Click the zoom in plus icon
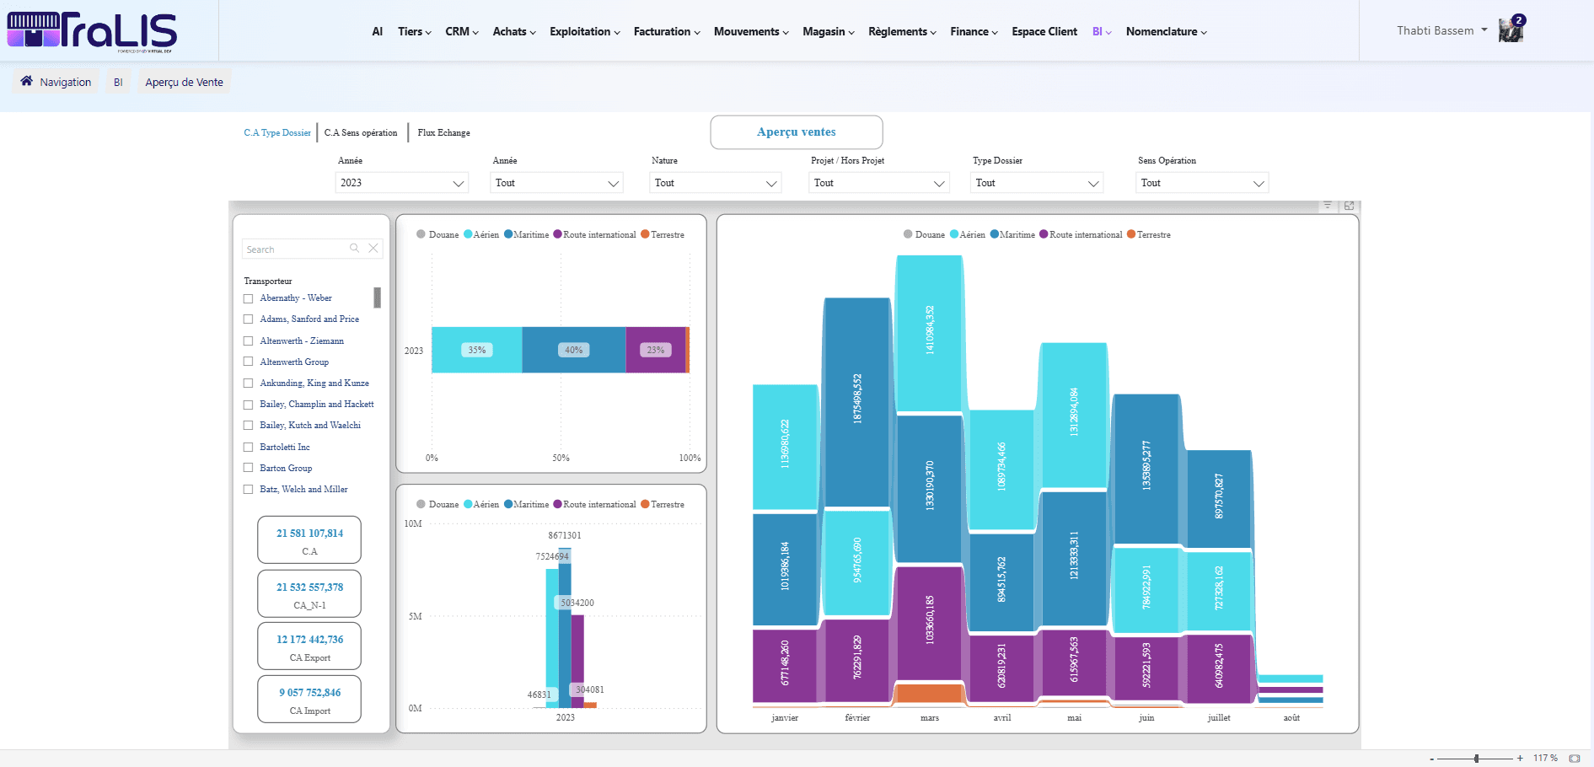The width and height of the screenshot is (1594, 767). point(1520,759)
